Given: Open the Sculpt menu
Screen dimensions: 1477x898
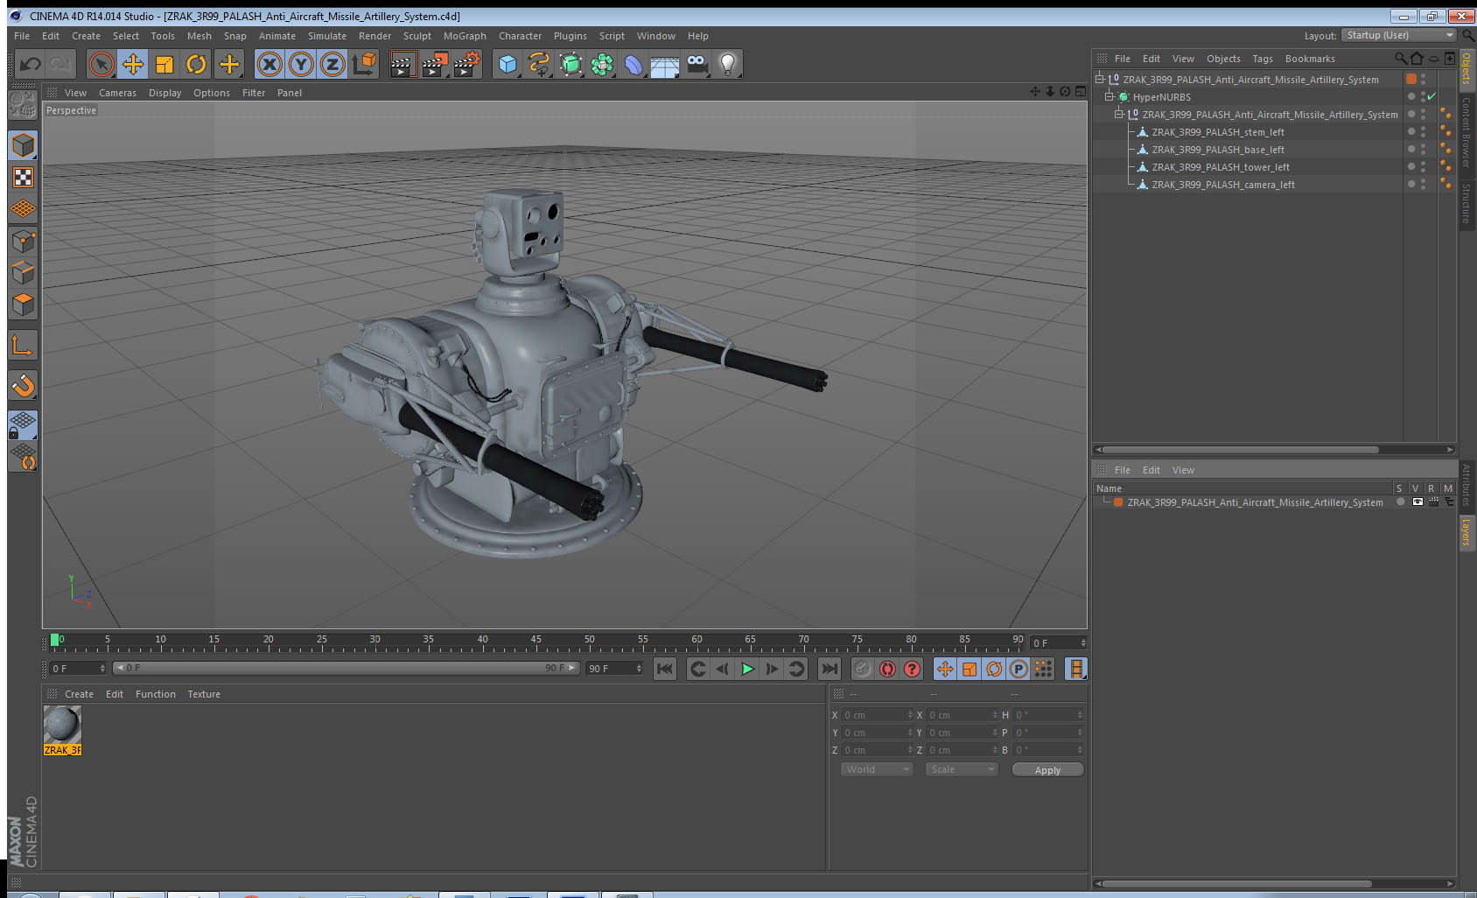Looking at the screenshot, I should tap(417, 36).
